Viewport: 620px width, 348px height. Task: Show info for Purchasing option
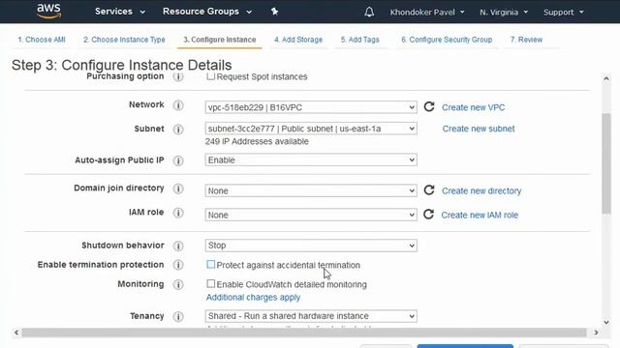[178, 76]
